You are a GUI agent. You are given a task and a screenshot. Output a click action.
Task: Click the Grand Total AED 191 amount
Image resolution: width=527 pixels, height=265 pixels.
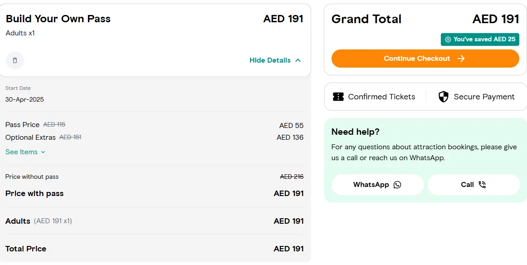[495, 19]
